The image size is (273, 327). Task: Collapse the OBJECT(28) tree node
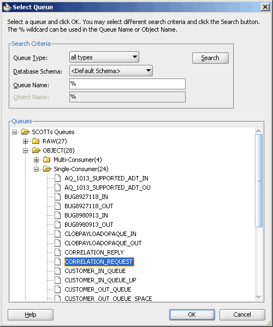pos(25,150)
